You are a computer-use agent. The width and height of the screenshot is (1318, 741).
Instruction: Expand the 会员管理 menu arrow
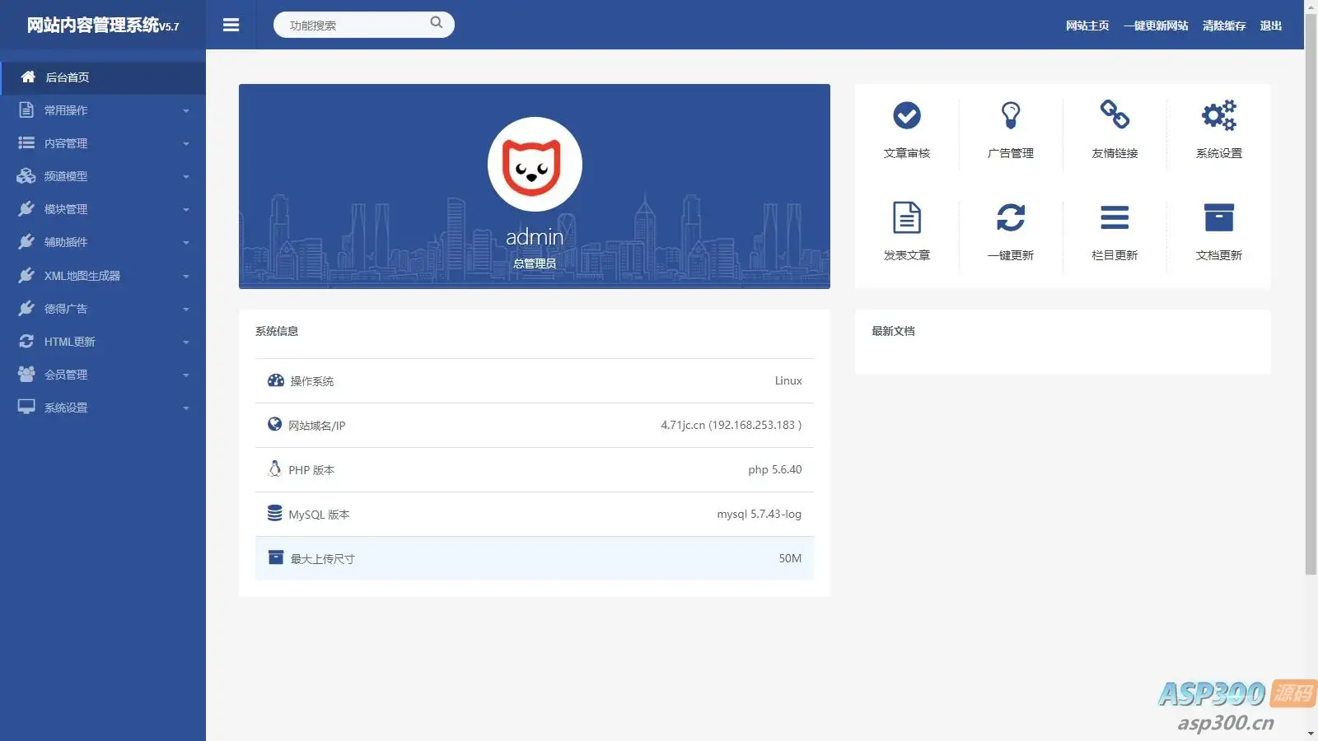point(186,375)
